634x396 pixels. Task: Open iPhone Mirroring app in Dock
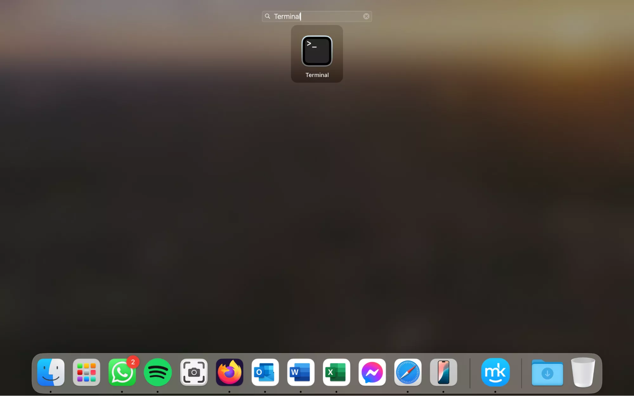click(x=443, y=372)
